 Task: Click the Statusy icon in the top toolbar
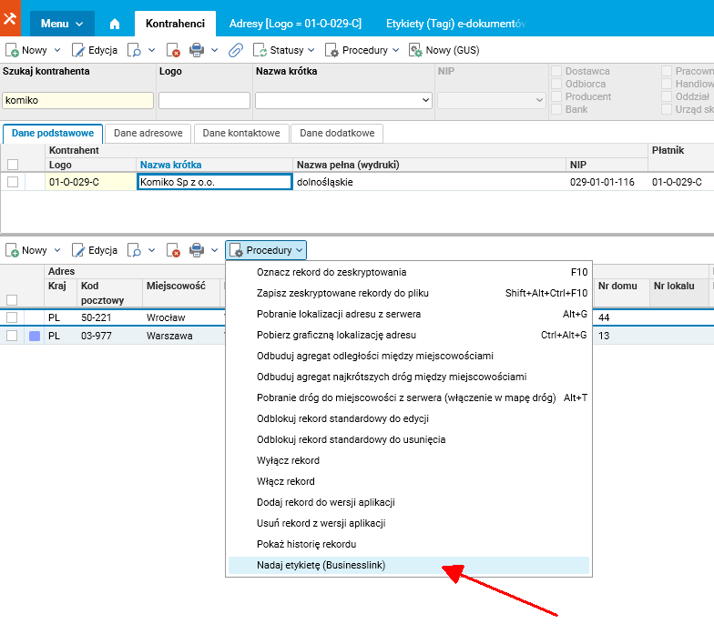click(260, 50)
